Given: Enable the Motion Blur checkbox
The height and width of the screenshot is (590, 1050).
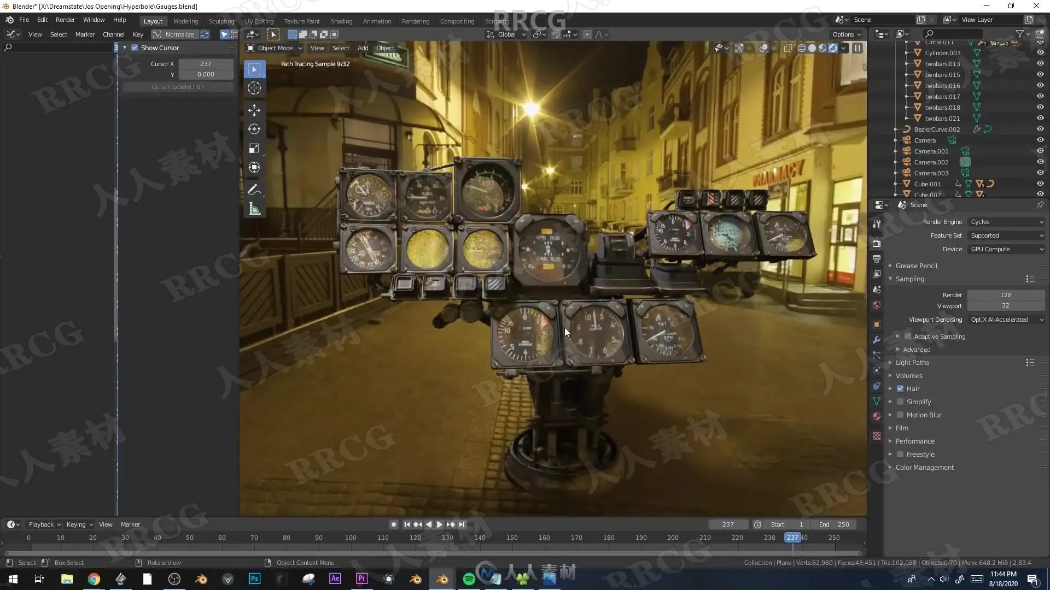Looking at the screenshot, I should [900, 415].
